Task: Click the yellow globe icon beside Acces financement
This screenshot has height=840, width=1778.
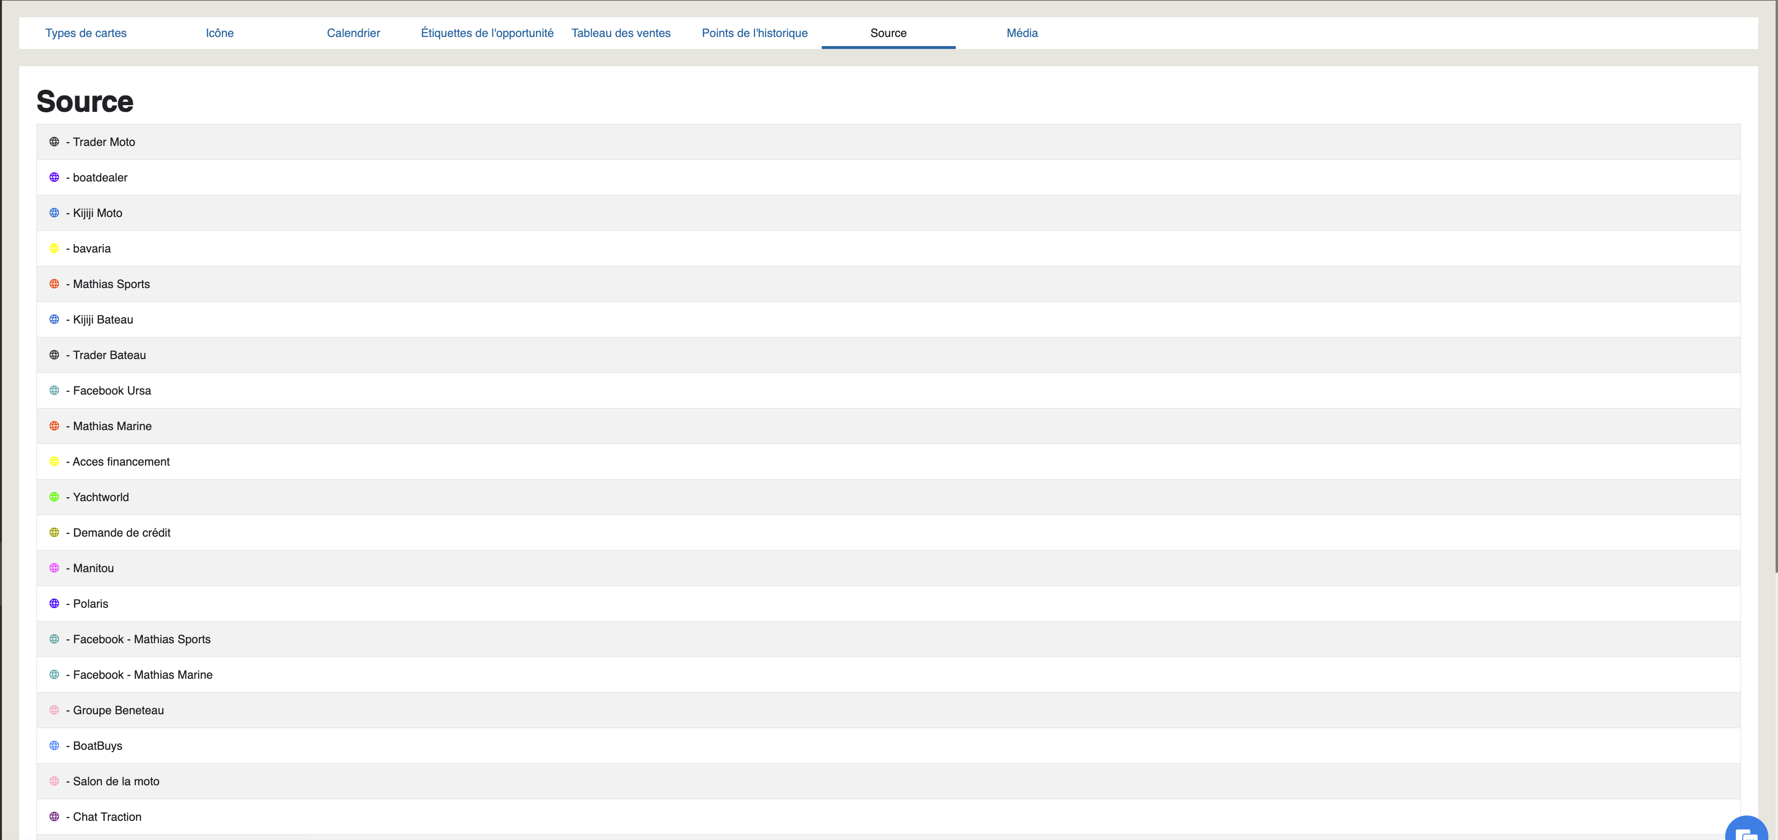Action: pos(54,461)
